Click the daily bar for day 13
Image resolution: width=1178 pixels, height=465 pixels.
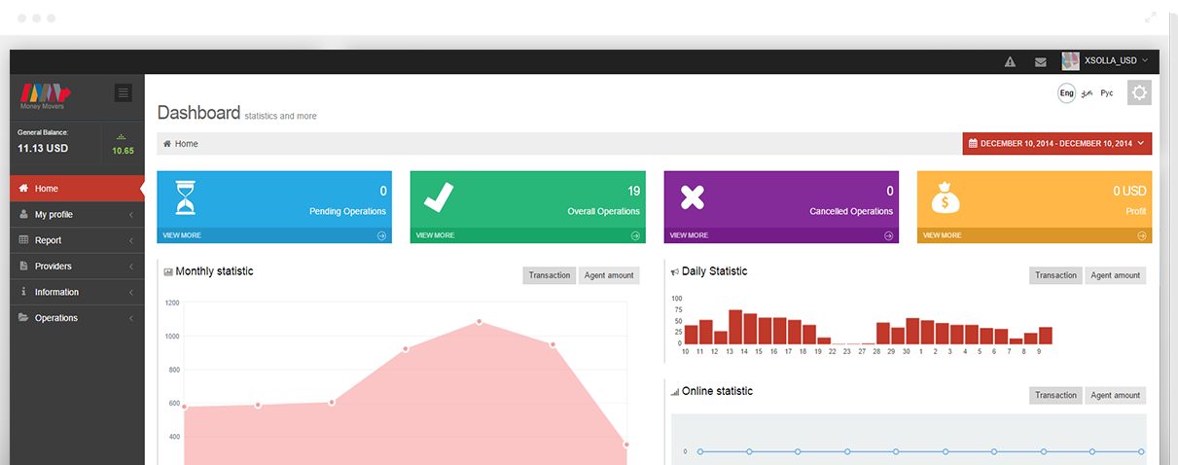click(x=735, y=327)
